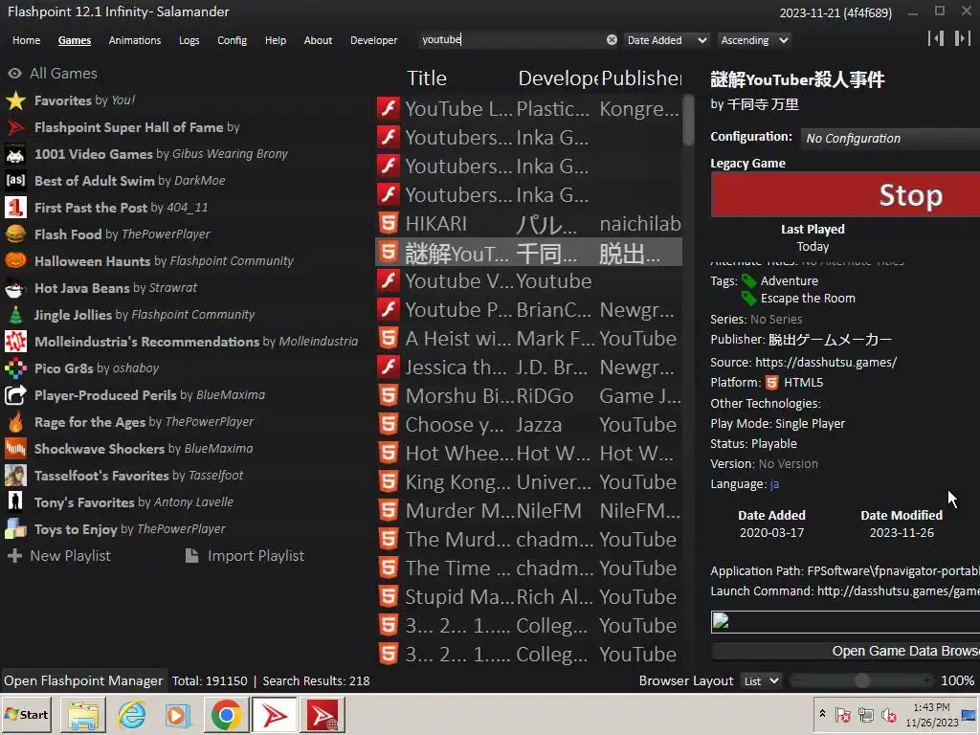Open the Help tab
The image size is (980, 735).
click(275, 40)
